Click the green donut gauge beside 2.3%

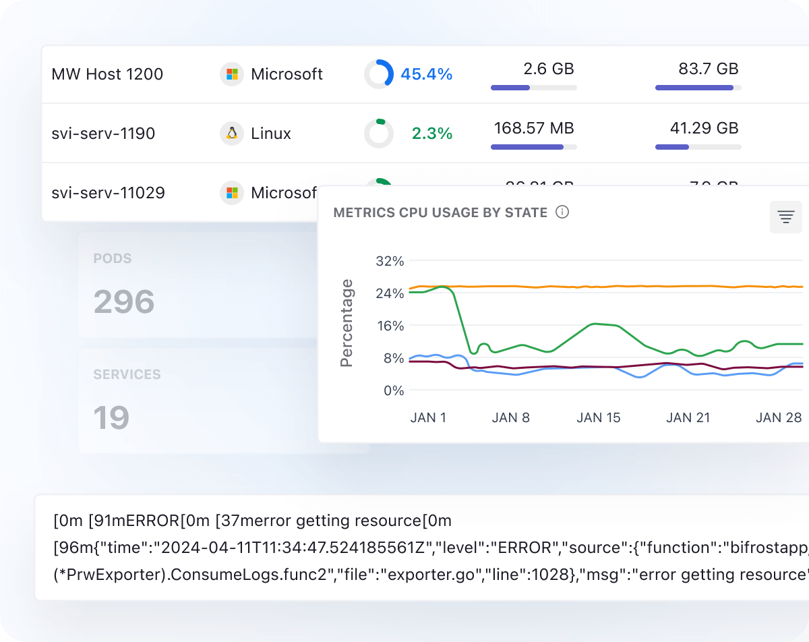379,134
